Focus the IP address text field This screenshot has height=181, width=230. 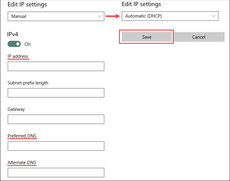point(56,66)
